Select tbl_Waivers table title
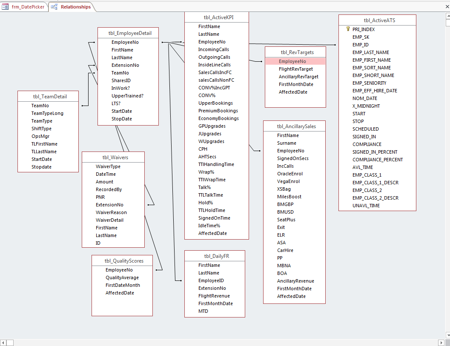450x346 pixels. click(115, 157)
